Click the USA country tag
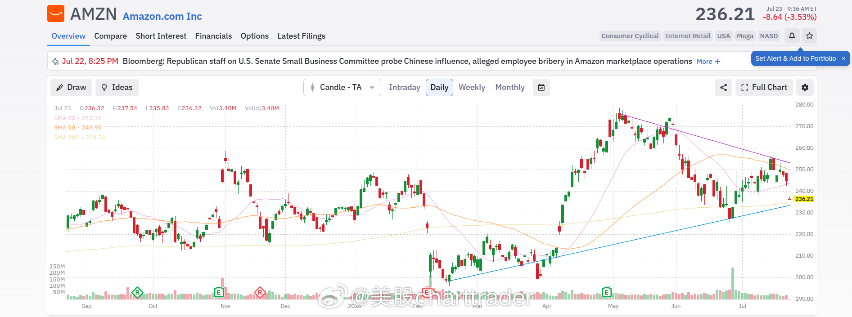The width and height of the screenshot is (852, 317). click(x=723, y=36)
